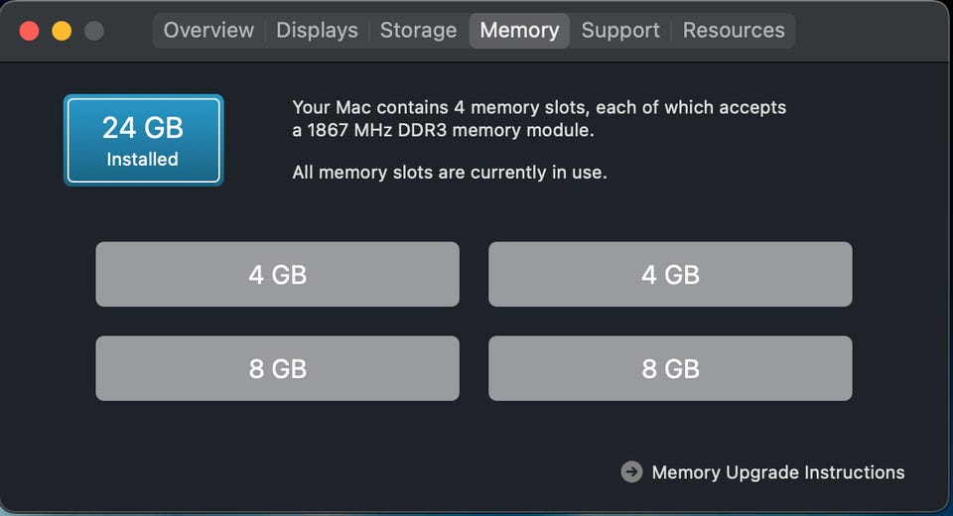The height and width of the screenshot is (516, 953).
Task: Select the Storage tab
Action: point(418,30)
